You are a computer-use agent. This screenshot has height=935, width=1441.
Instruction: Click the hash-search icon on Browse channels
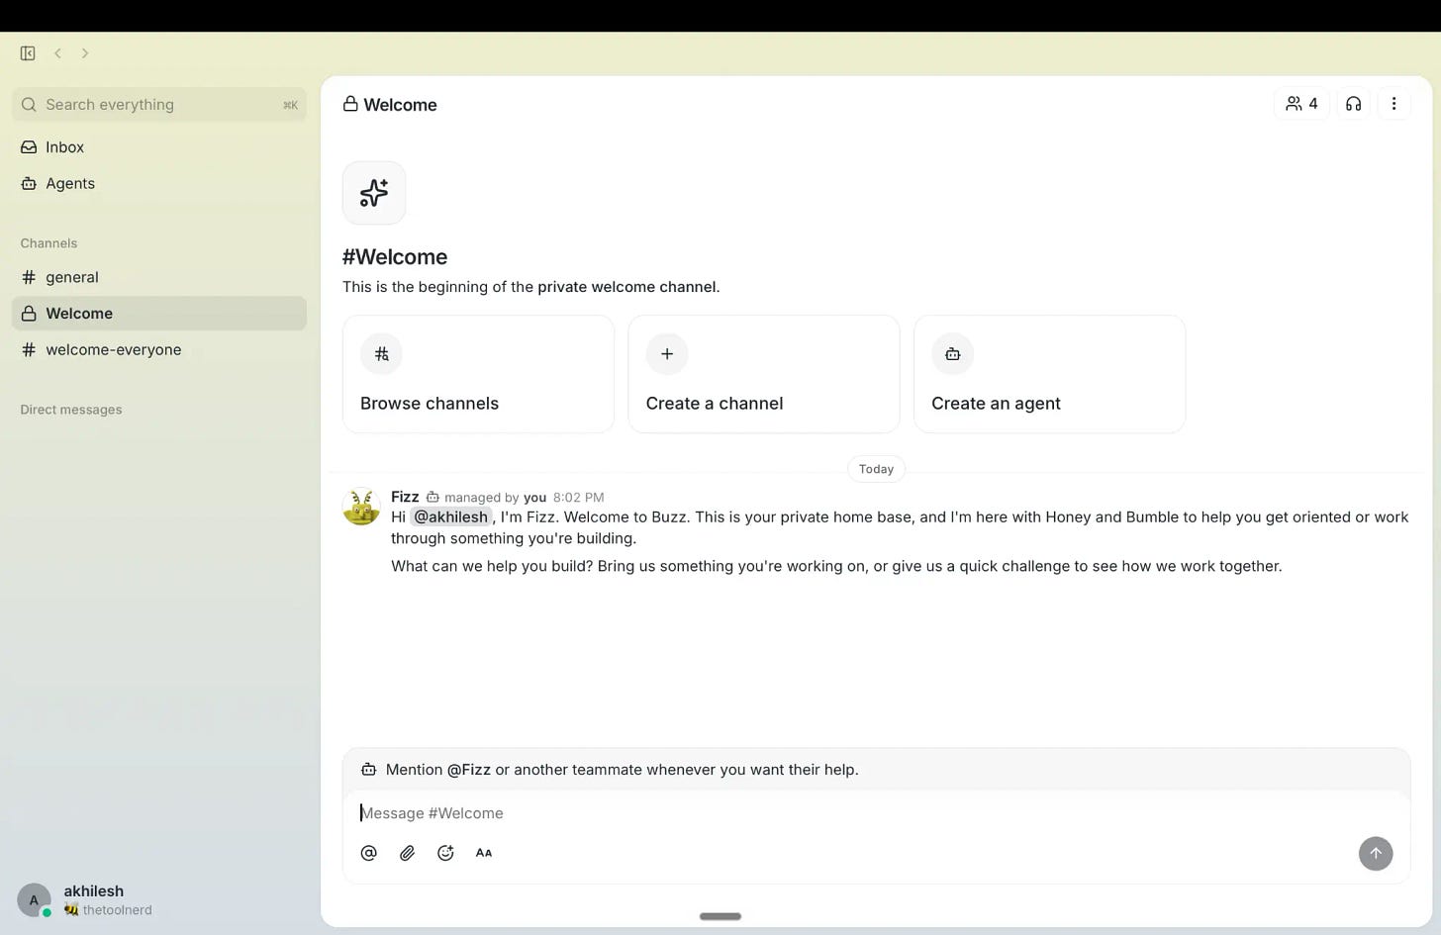click(x=381, y=354)
